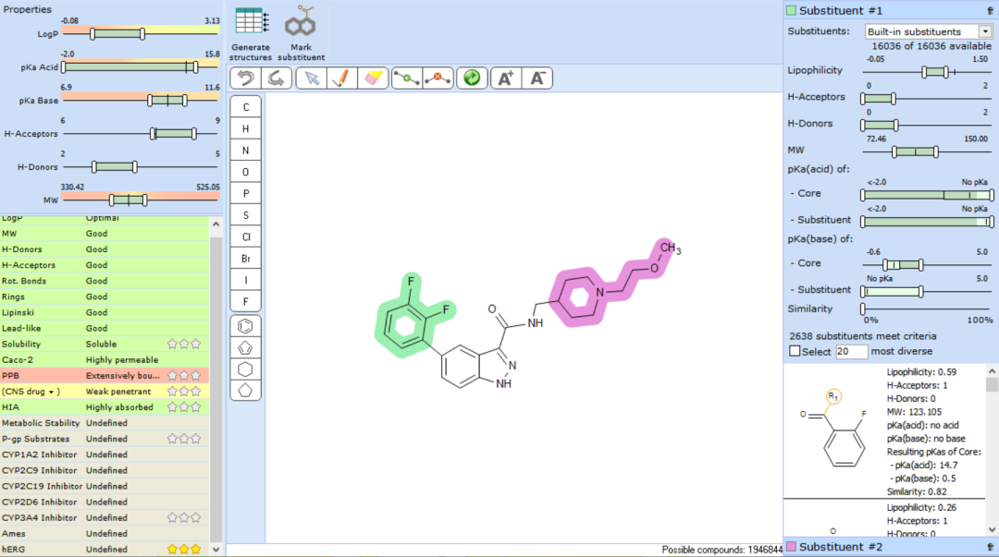The image size is (999, 557).
Task: Select the Cl atom button
Action: 246,236
